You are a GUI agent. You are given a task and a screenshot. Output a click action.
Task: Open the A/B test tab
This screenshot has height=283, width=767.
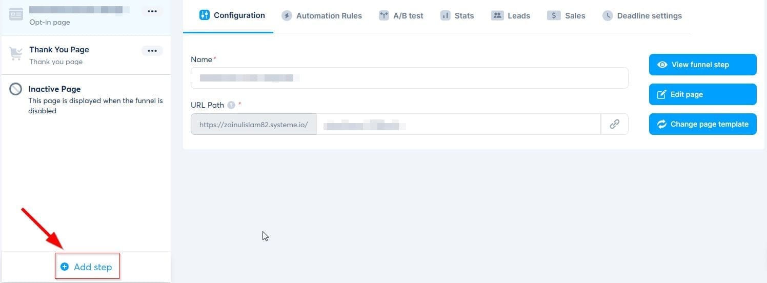(401, 16)
